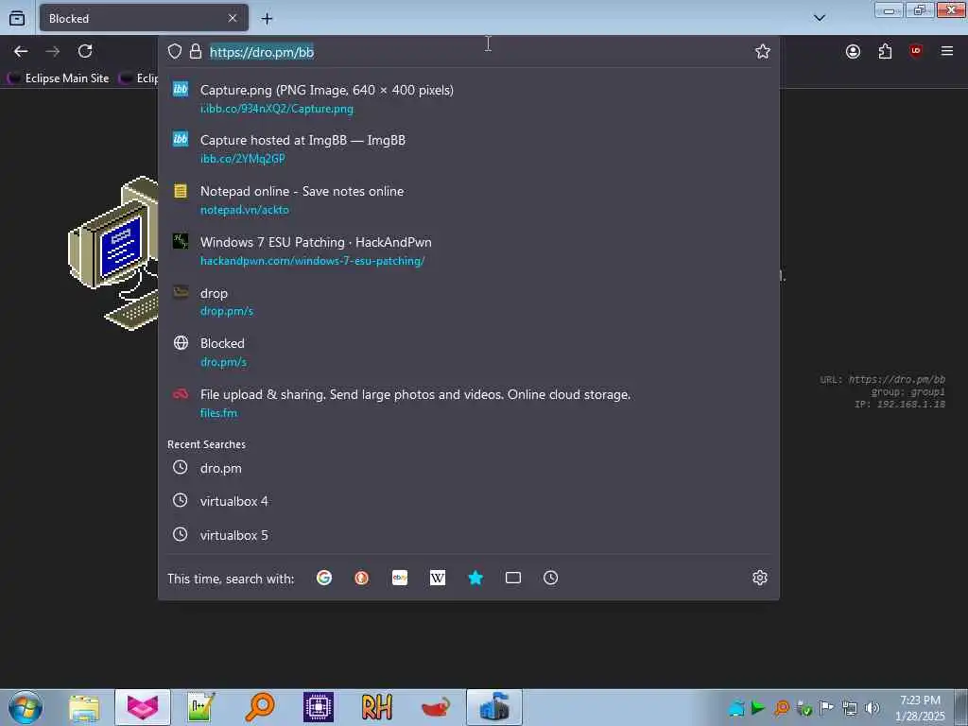Click the pink fox browser taskbar icon
Image resolution: width=968 pixels, height=726 pixels.
point(143,707)
